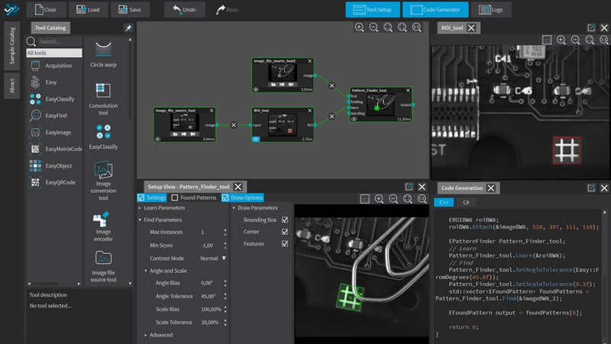Enable the Found Patterns checkbox
Viewport: 611px width, 344px height.
pyautogui.click(x=174, y=198)
